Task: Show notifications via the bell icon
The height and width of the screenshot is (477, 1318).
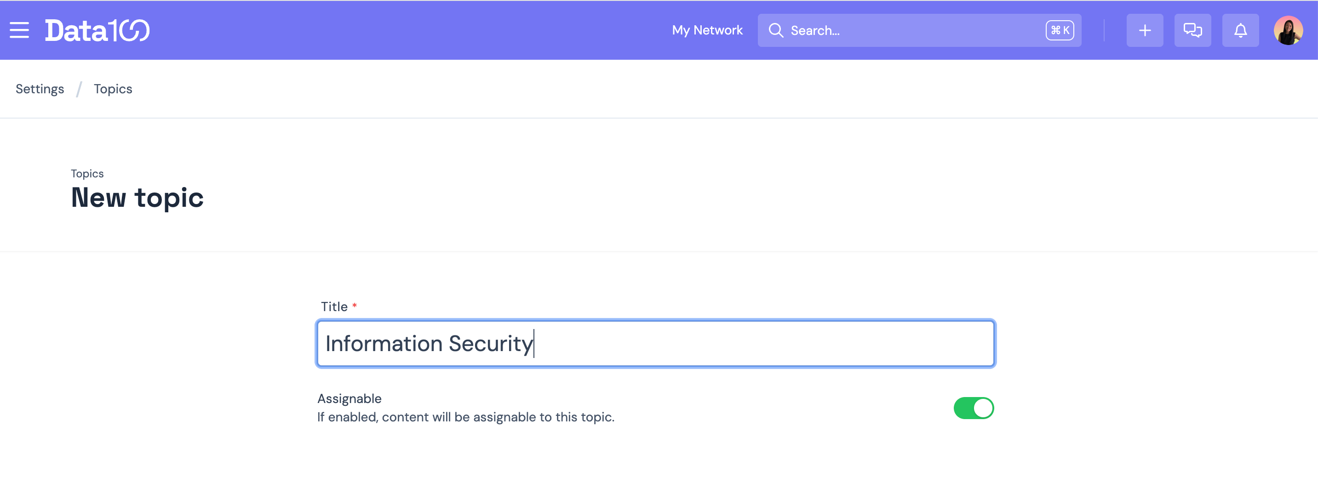Action: (1240, 30)
